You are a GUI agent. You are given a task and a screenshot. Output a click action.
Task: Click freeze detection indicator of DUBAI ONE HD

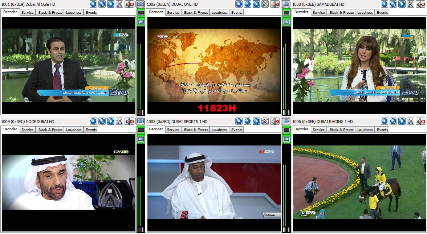coord(286,22)
